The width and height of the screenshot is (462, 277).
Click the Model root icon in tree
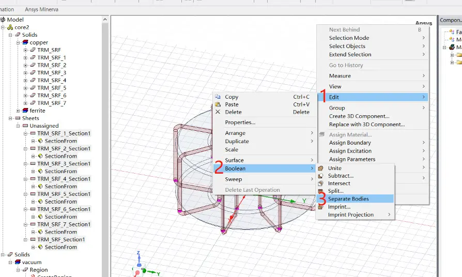(3, 20)
